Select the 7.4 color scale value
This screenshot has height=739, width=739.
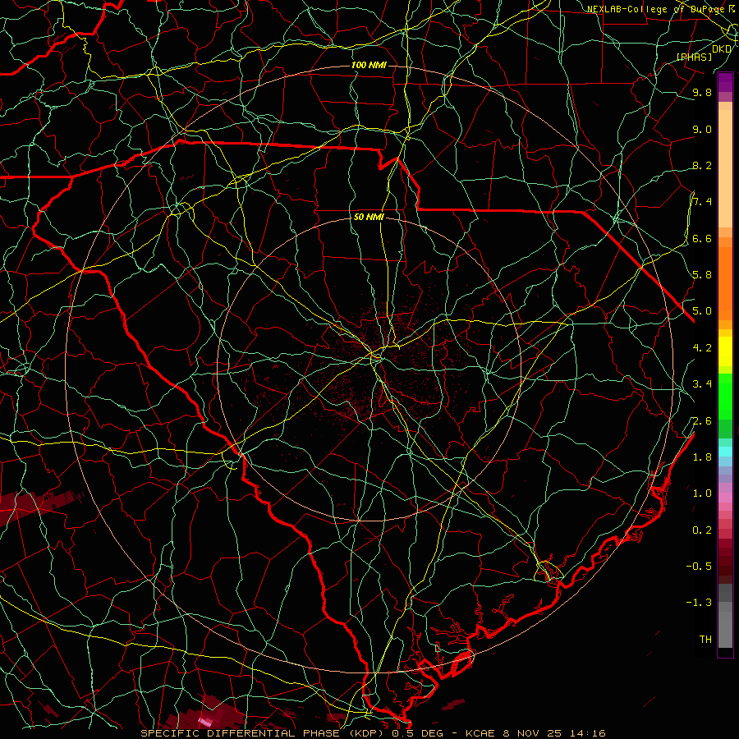[x=702, y=202]
